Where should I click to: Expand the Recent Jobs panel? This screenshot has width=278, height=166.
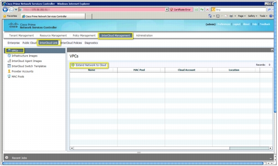point(271,158)
